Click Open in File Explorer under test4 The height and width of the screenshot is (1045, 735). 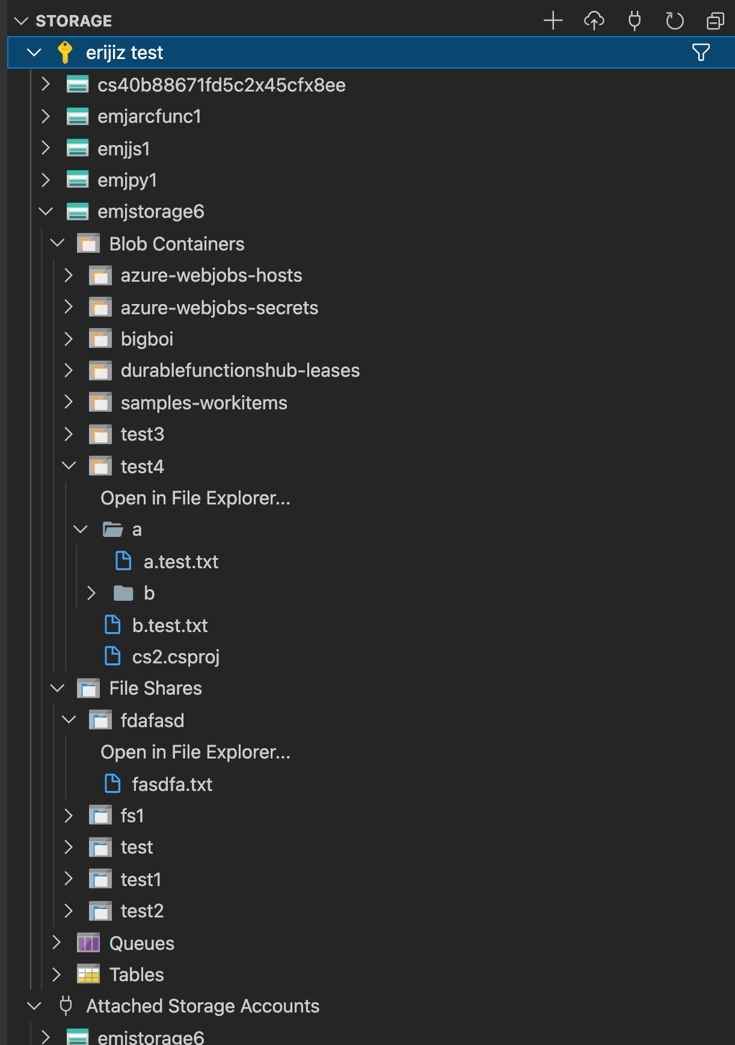coord(195,498)
